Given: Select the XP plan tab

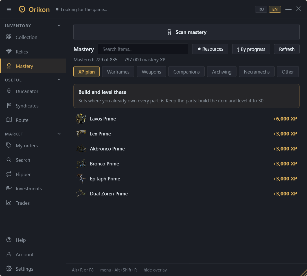Looking at the screenshot, I should click(x=86, y=72).
